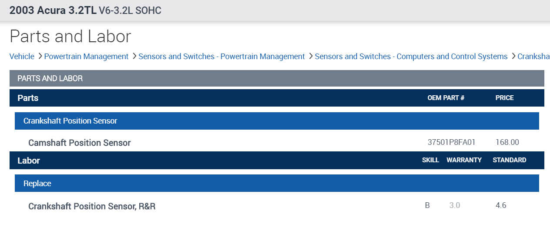Screen dimensions: 550x231
Task: Click the truncated Crankshaft breadcrumb at the right edge
Action: pyautogui.click(x=533, y=57)
